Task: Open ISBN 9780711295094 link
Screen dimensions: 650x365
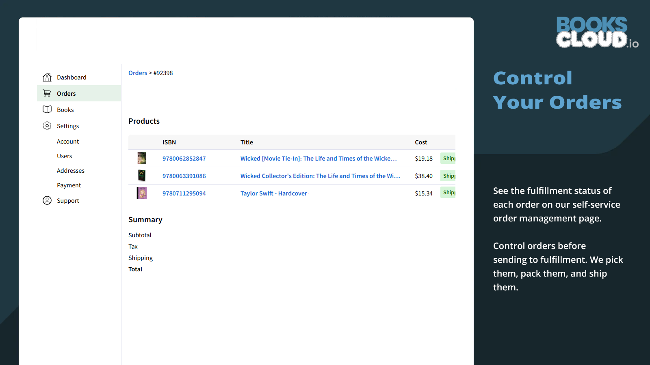Action: tap(184, 193)
